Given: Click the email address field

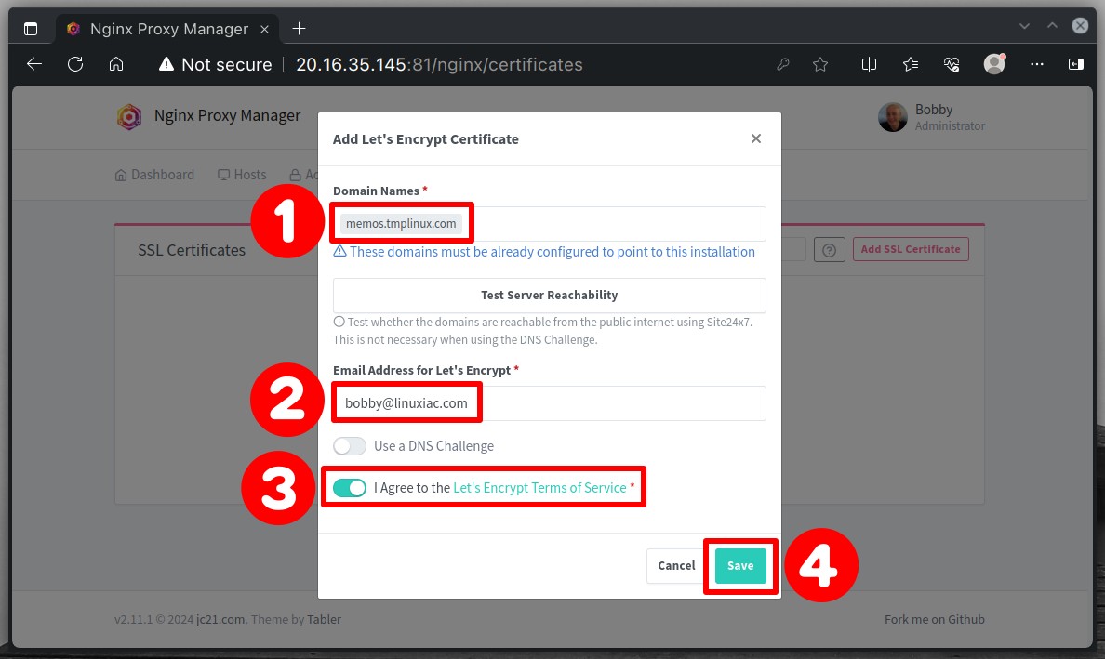Looking at the screenshot, I should [549, 403].
